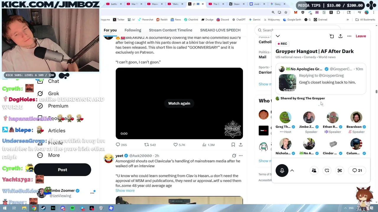Share the GOONIVERSARY documentary post

coord(241,145)
